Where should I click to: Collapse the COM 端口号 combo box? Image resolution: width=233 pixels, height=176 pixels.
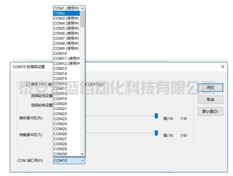click(x=82, y=160)
